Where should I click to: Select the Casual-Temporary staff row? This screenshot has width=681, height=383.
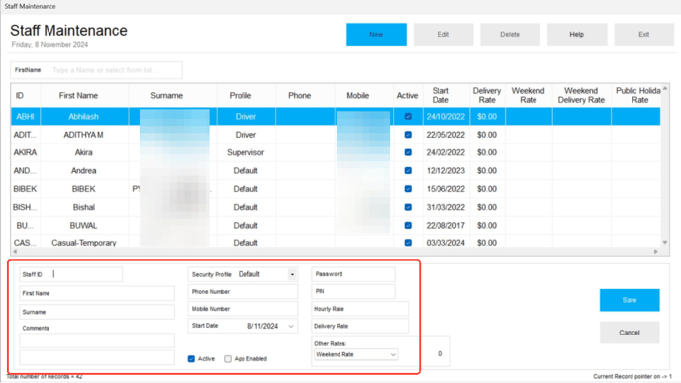tap(336, 242)
